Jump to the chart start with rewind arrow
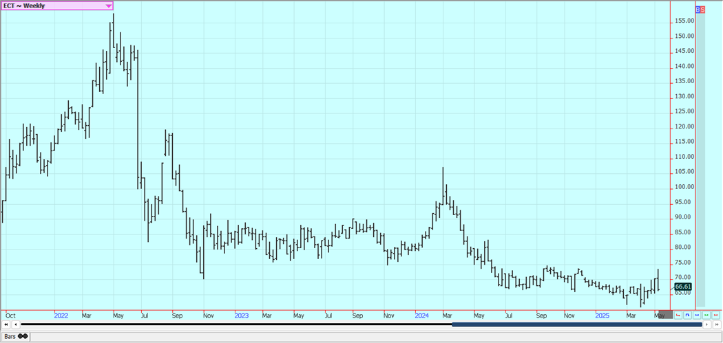The height and width of the screenshot is (343, 723). 7,324
